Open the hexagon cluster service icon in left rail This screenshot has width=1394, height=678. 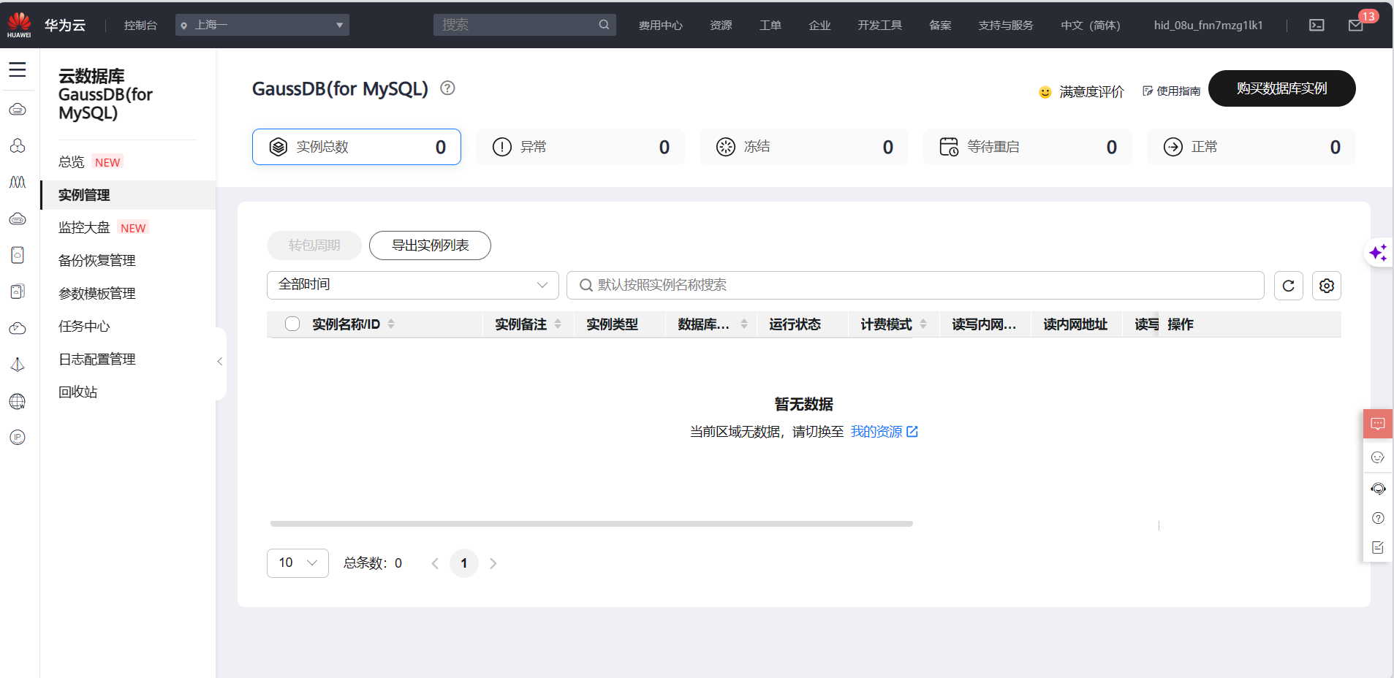(18, 145)
